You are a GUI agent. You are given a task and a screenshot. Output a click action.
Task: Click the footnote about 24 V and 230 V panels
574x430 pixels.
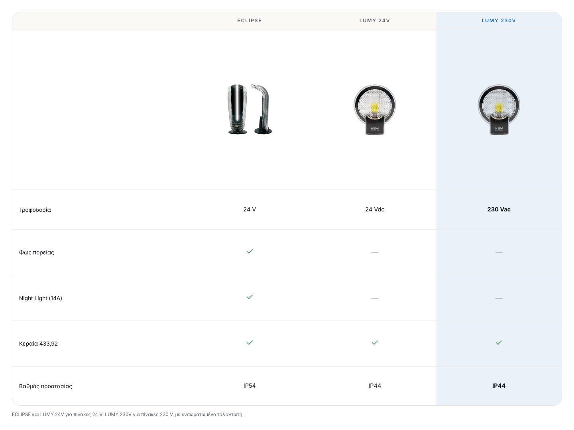pos(128,414)
